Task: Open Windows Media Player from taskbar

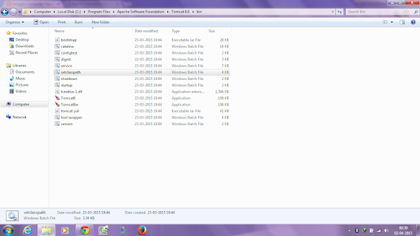Action: coord(65,230)
